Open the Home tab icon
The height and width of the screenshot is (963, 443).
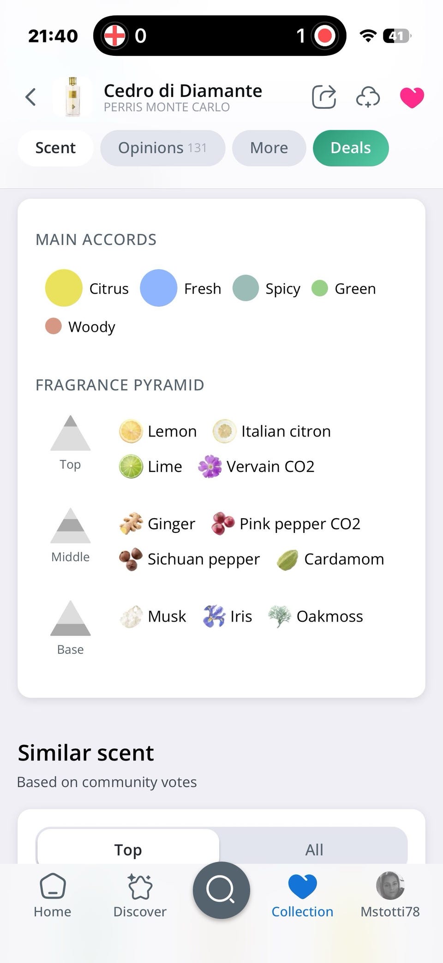coord(53,886)
